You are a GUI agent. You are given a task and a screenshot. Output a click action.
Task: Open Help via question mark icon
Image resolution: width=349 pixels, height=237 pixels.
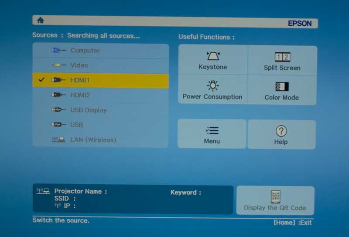(x=281, y=131)
